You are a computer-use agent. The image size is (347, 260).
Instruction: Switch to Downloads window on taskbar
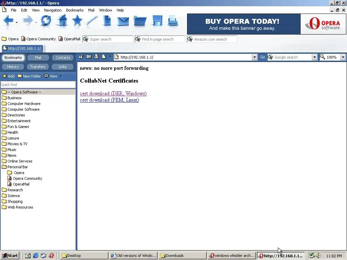182,256
